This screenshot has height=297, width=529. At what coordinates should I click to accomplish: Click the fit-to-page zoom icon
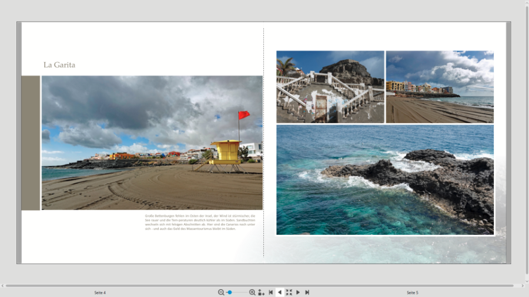tap(261, 292)
